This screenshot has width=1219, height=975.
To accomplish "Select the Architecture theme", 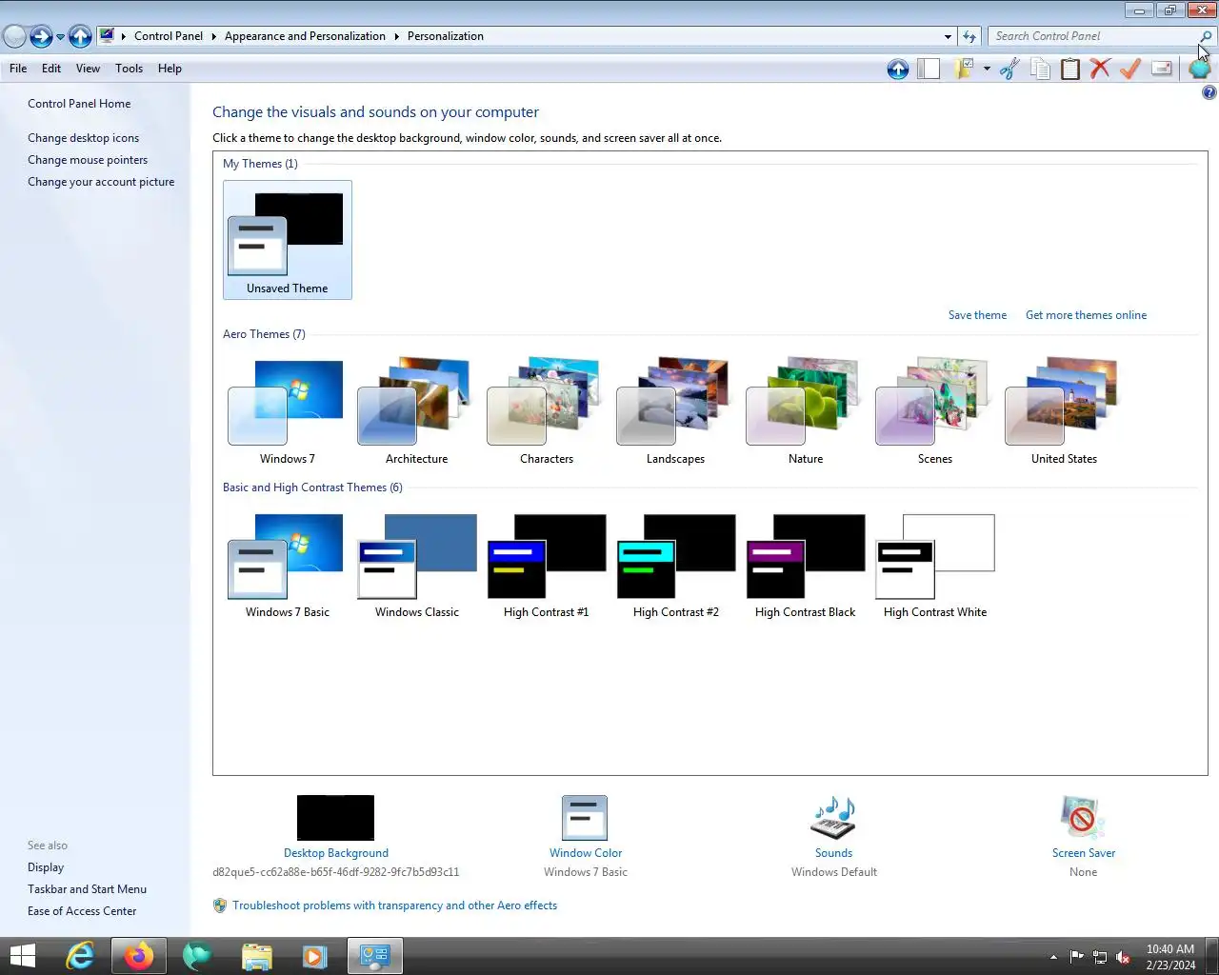I will (x=416, y=411).
